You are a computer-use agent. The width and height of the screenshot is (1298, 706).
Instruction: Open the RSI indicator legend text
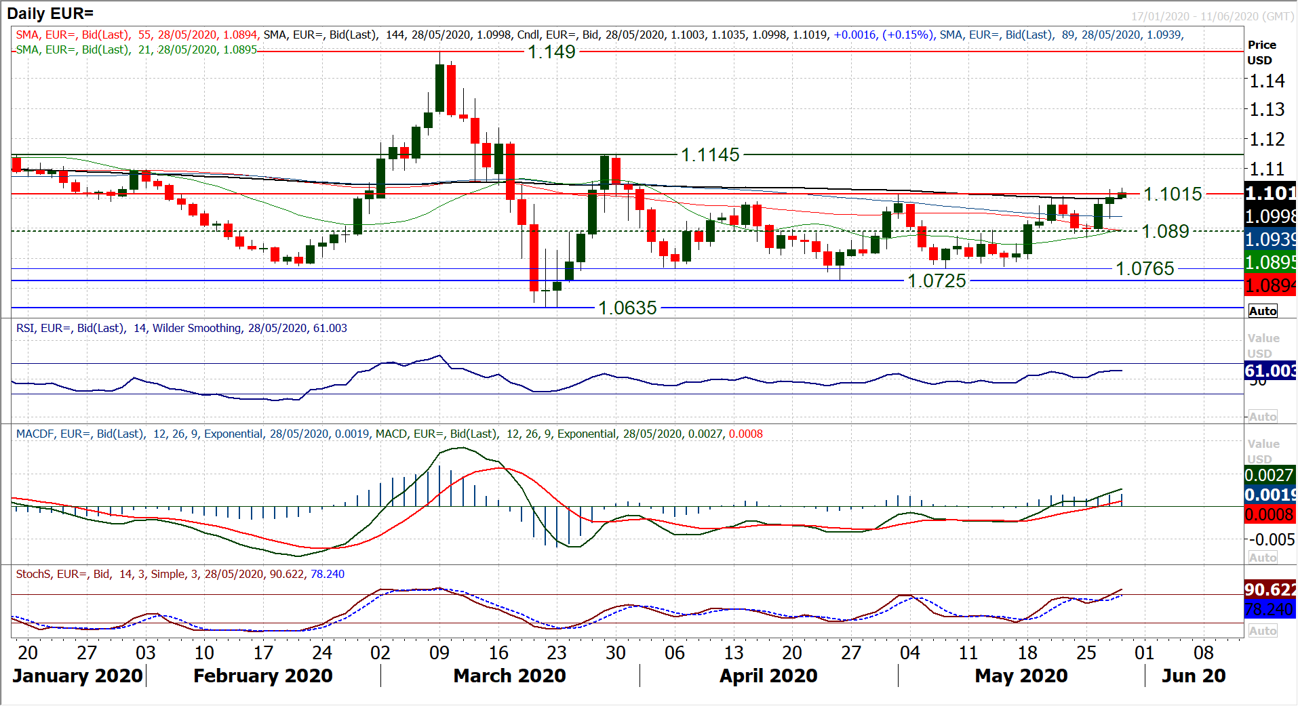[181, 329]
